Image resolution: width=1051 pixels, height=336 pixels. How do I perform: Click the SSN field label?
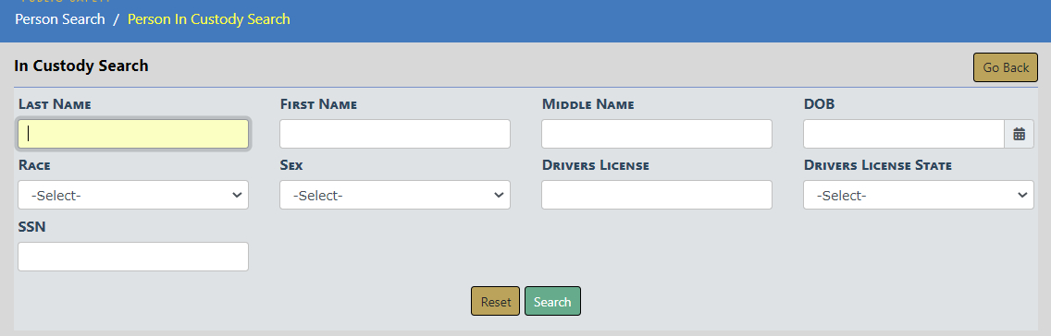pyautogui.click(x=32, y=227)
